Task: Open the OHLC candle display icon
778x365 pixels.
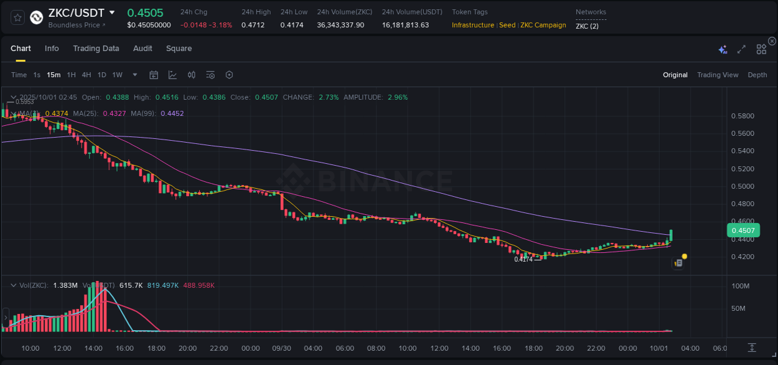Action: click(192, 75)
